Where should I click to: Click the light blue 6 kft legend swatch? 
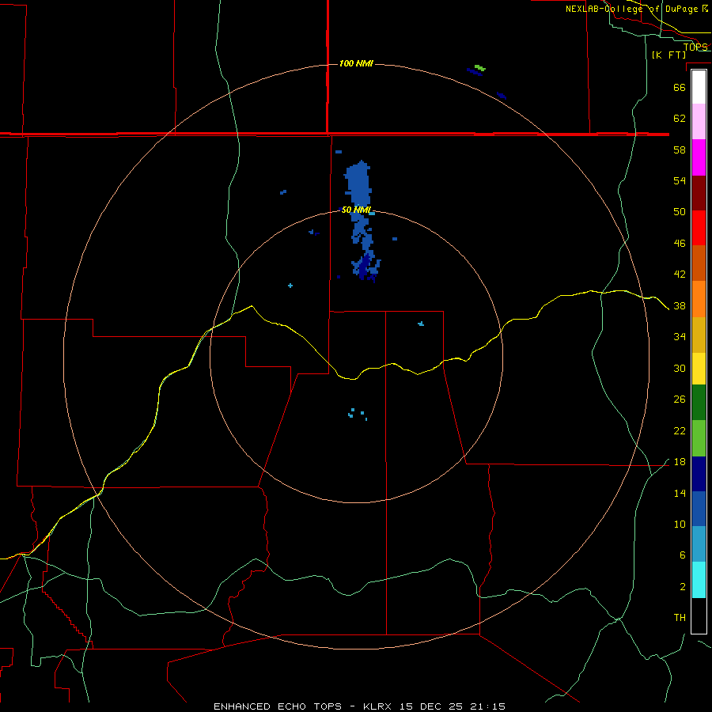pos(699,544)
